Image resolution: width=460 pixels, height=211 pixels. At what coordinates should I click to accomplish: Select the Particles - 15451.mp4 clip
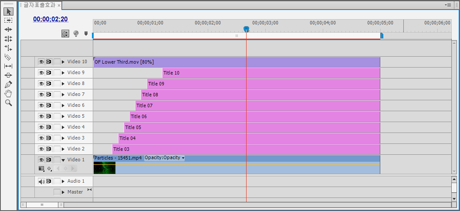tap(237, 164)
